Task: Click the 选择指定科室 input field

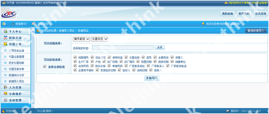Action: [123, 47]
